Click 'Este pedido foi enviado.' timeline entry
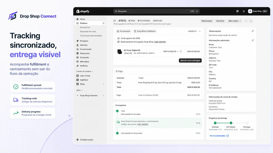 pos(131,114)
